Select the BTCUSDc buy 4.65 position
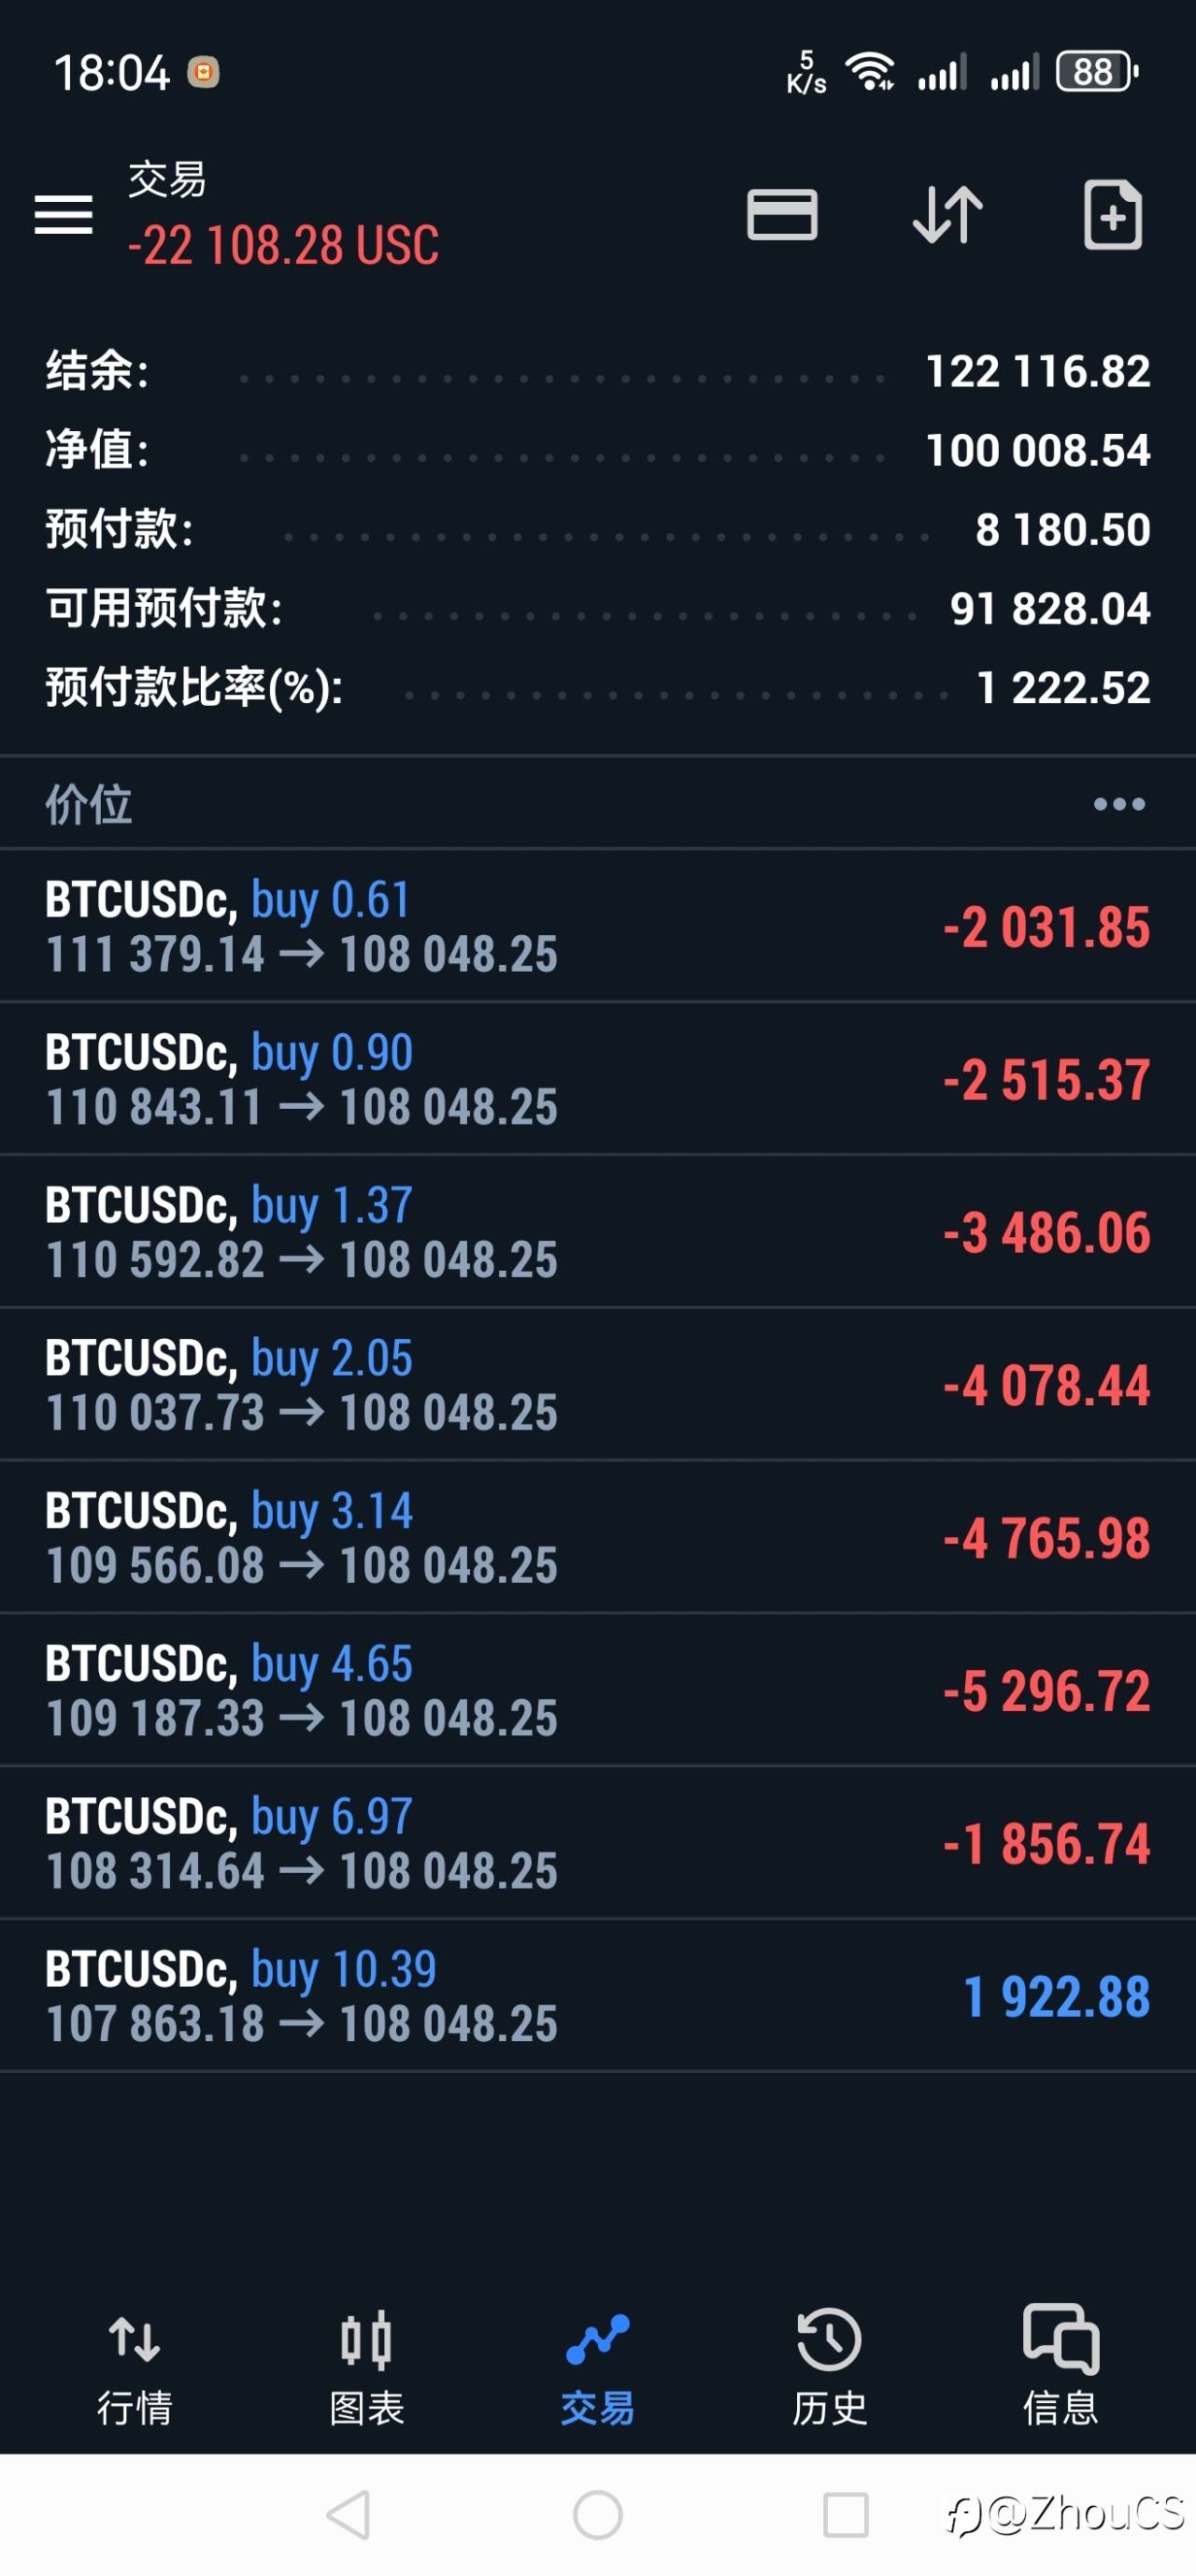The image size is (1196, 2576). [x=597, y=1691]
